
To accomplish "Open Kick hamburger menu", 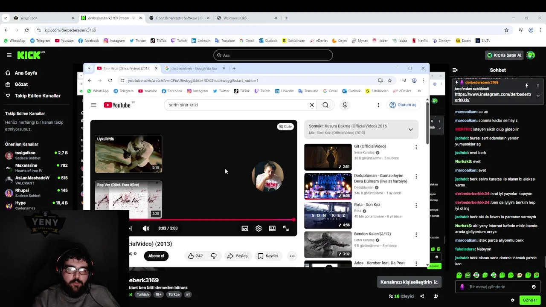I will pos(9,55).
